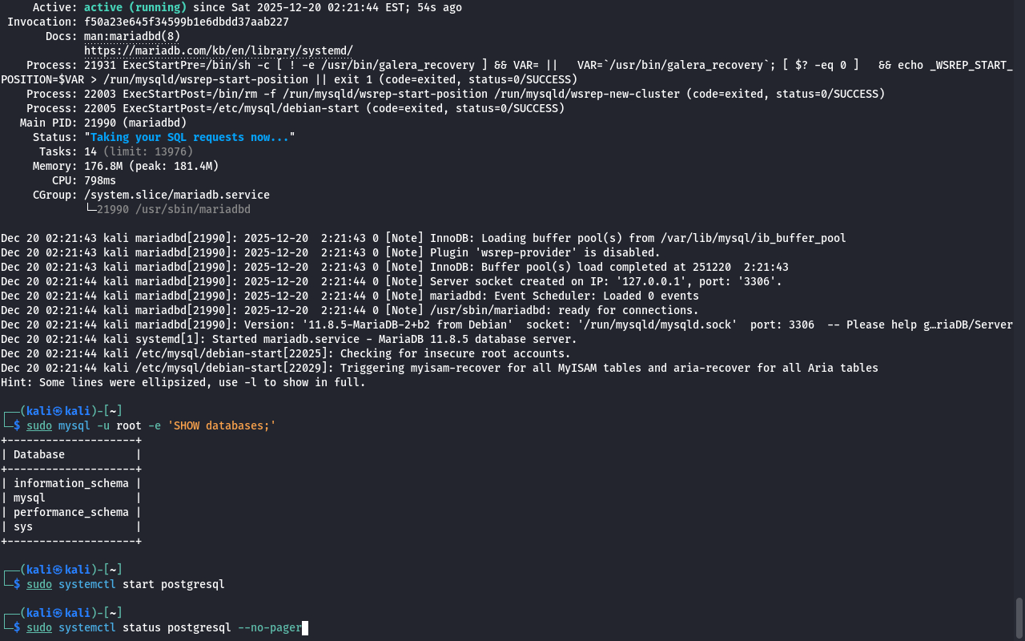The image size is (1025, 641).
Task: Click the man:mariadbd(8) docs reference
Action: point(131,36)
